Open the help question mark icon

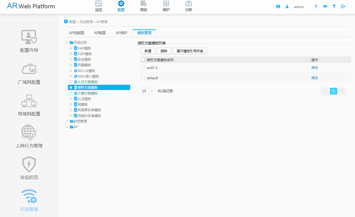click(x=316, y=6)
